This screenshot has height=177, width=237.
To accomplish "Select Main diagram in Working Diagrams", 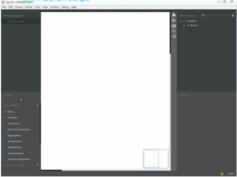I will (x=21, y=21).
